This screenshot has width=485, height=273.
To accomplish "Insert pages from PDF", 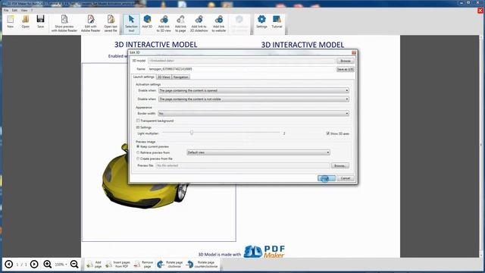I will (118, 265).
